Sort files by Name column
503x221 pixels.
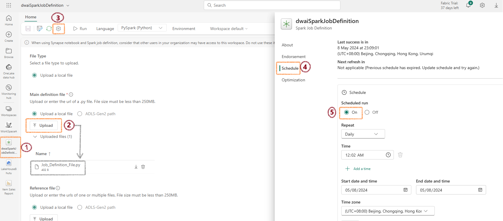43,154
